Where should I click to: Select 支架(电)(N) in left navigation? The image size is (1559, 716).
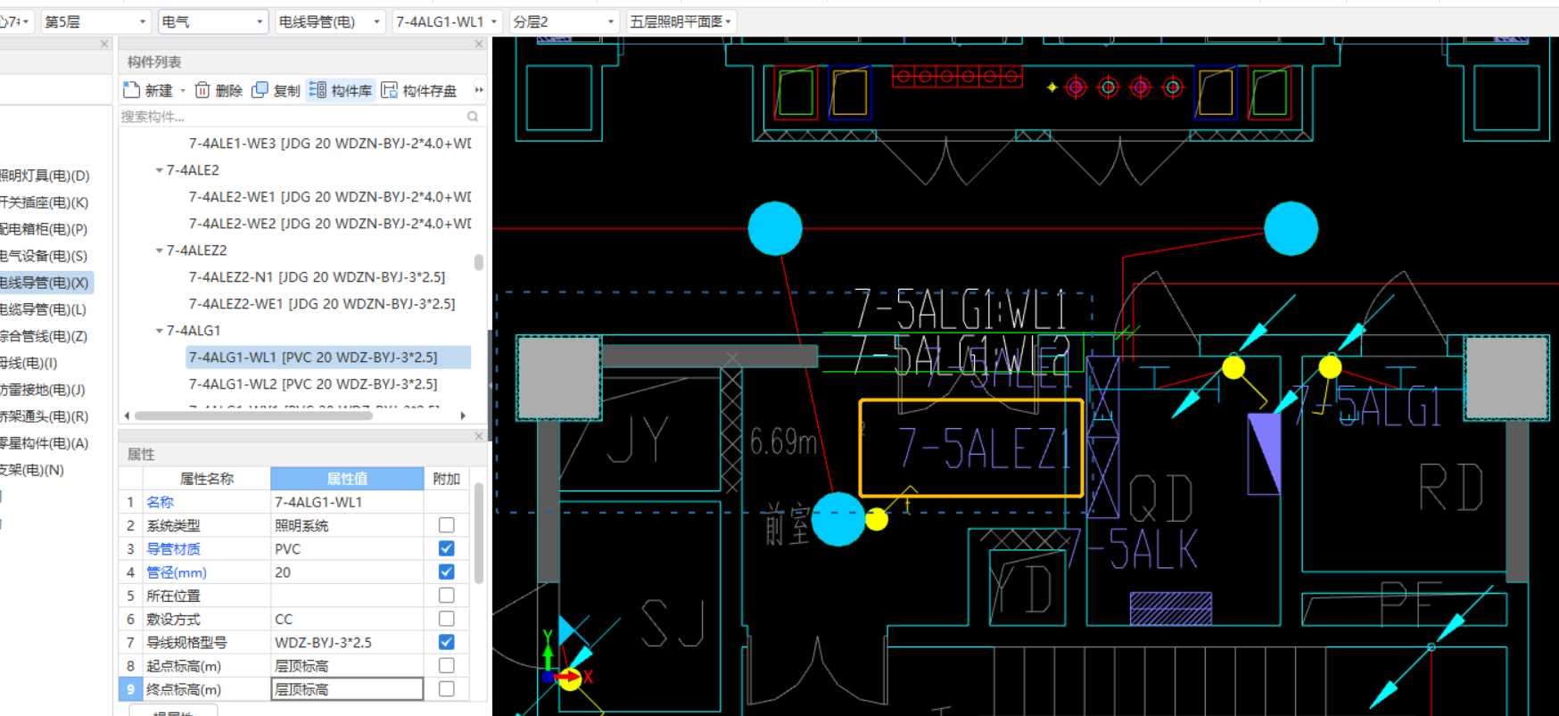click(x=32, y=470)
